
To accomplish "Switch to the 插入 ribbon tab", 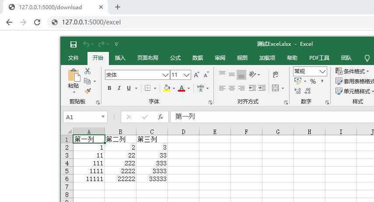I will coord(120,58).
